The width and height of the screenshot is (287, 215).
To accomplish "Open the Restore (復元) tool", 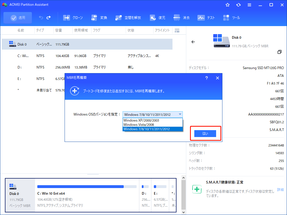I will click(x=153, y=18).
